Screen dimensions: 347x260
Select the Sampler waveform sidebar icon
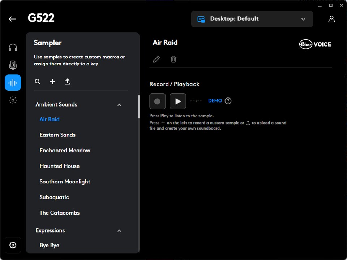pos(13,83)
